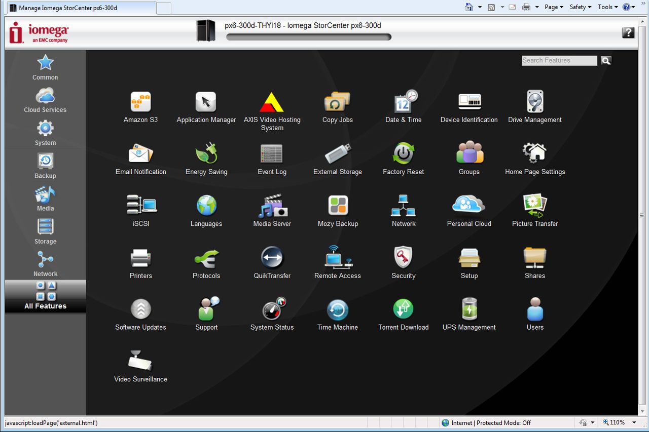The image size is (649, 432).
Task: Open the Setup feature
Action: (469, 263)
